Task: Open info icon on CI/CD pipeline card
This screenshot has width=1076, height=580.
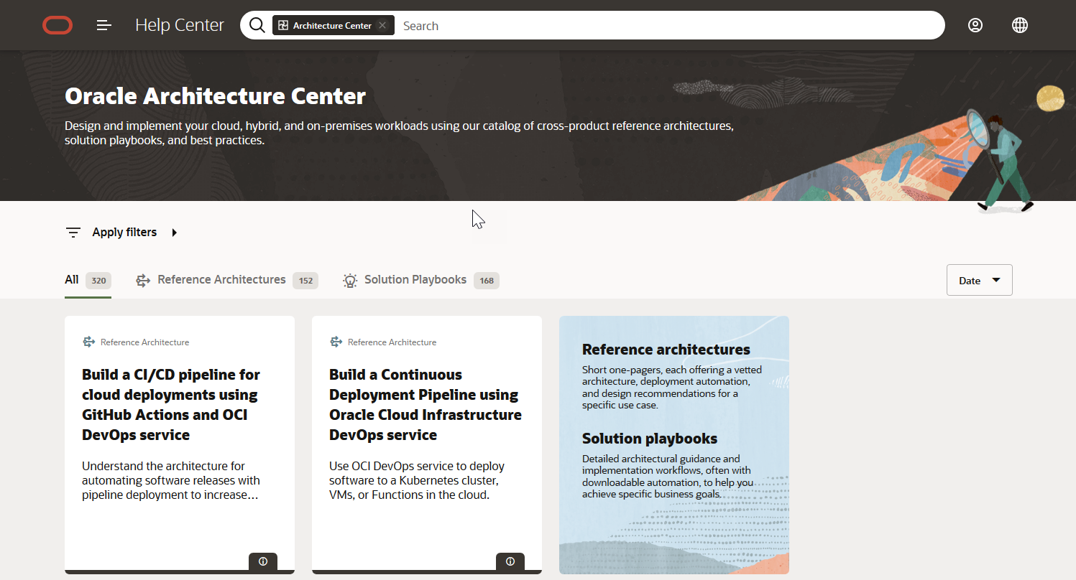Action: click(263, 561)
